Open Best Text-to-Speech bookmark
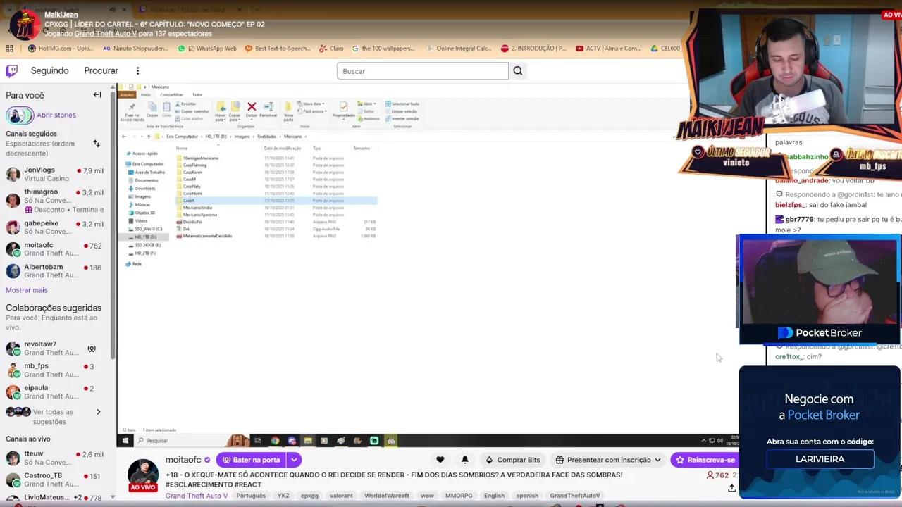Screen dimensions: 902x507 (x=278, y=49)
